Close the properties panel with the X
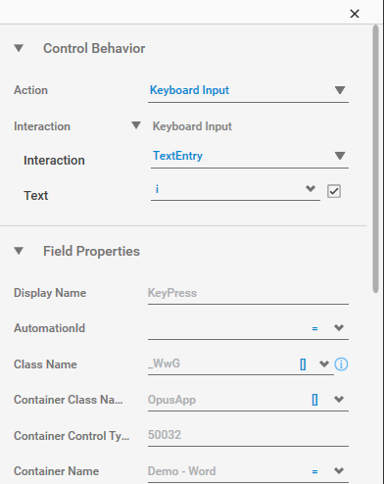This screenshot has height=484, width=384. pos(355,14)
